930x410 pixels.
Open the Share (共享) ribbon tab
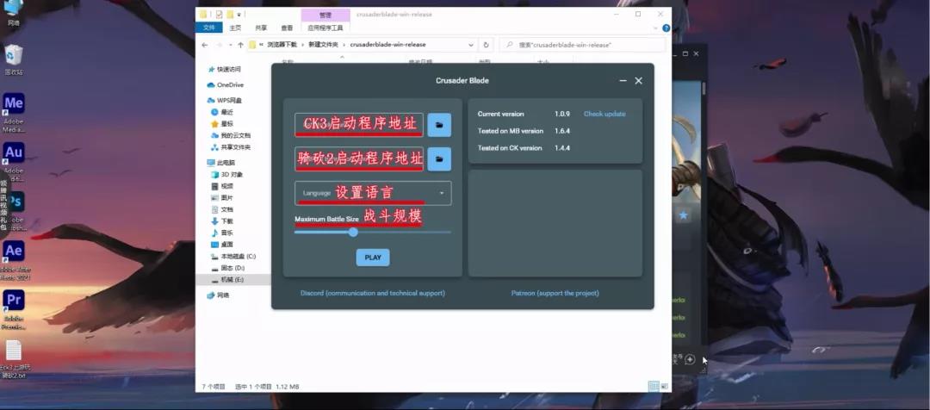coord(261,28)
